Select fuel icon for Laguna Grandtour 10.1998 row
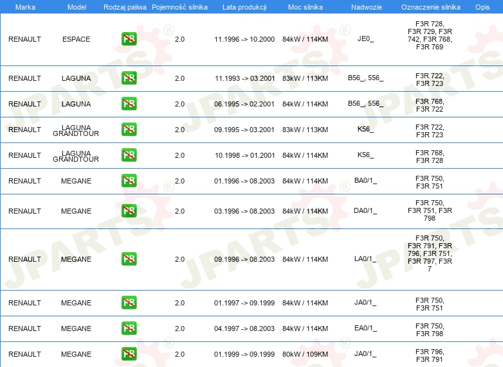 point(129,155)
